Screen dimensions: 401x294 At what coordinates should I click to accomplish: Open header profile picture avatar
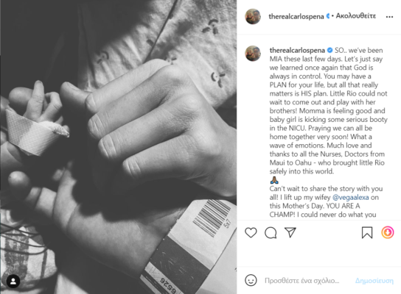pos(253,17)
